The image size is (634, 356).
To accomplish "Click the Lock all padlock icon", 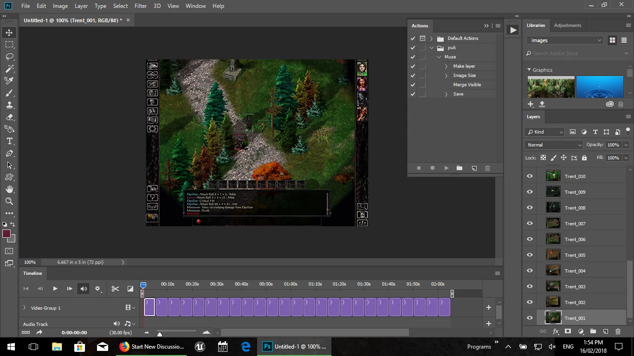I will click(x=584, y=158).
